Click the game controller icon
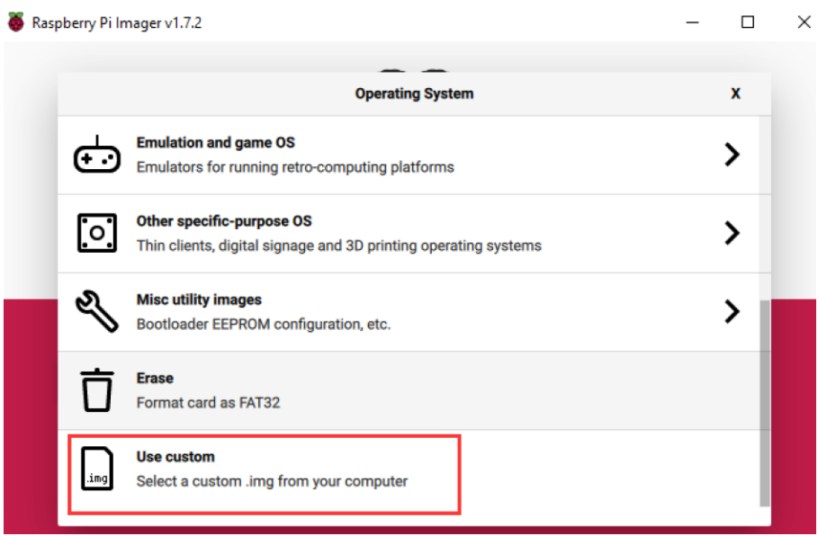Screen dimensions: 818x536 (97, 155)
